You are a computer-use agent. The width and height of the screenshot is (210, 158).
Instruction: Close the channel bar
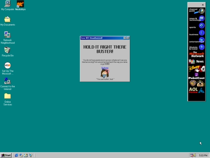[x=203, y=5]
